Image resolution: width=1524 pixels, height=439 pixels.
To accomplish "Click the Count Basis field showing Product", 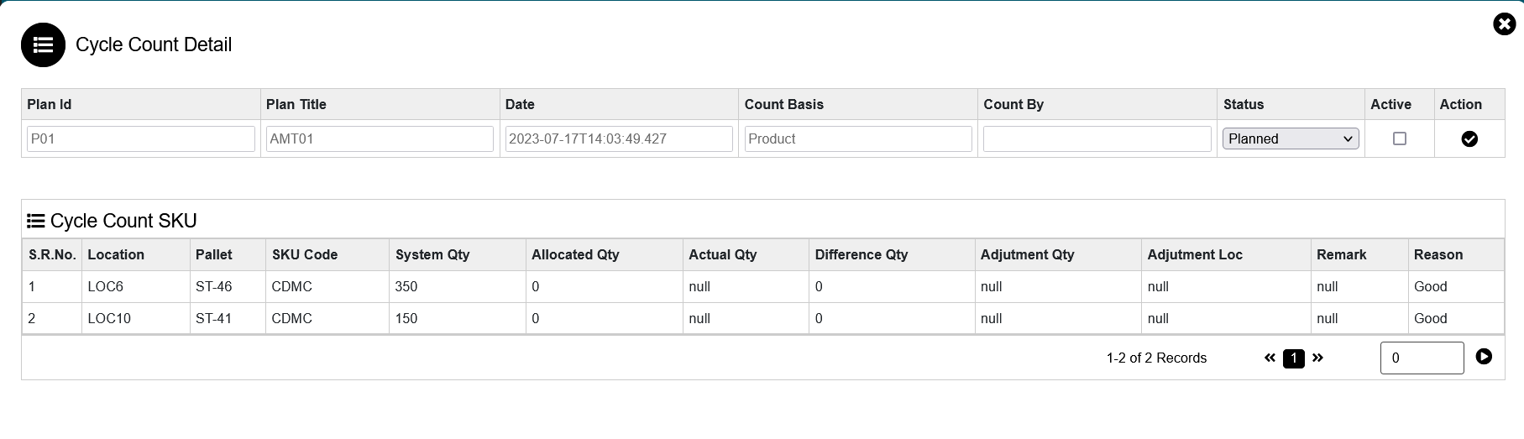I will pyautogui.click(x=857, y=138).
